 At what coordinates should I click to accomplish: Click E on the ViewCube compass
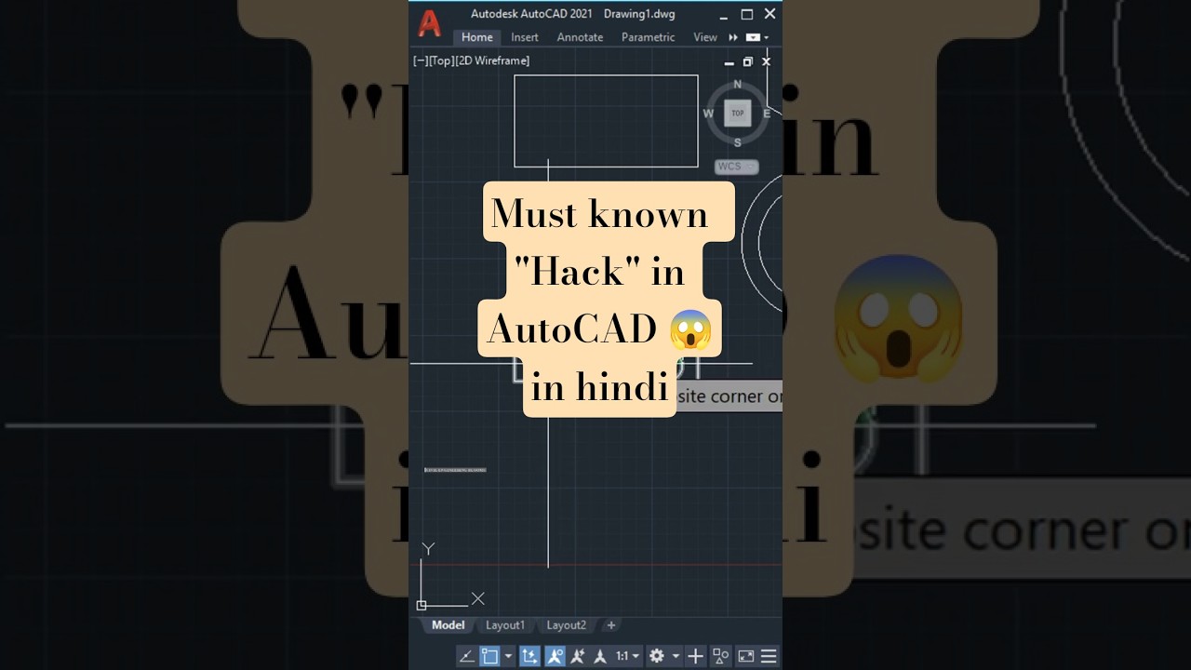(767, 114)
